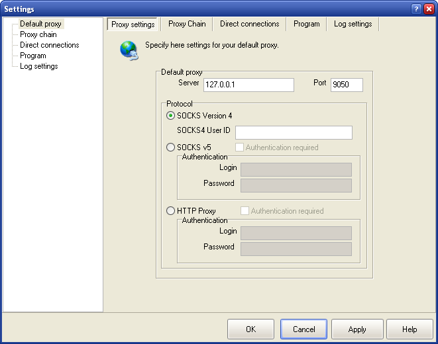Open Help with the Help button
The height and width of the screenshot is (344, 438).
(x=410, y=329)
